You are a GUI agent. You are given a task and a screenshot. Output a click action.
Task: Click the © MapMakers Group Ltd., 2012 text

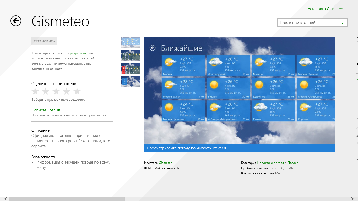pos(167,168)
